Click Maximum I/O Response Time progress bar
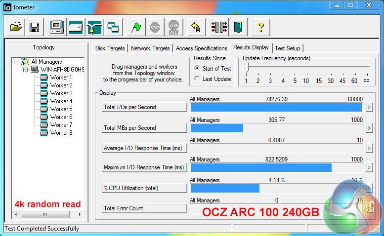Screen dimensions: 384x236 tap(276, 168)
